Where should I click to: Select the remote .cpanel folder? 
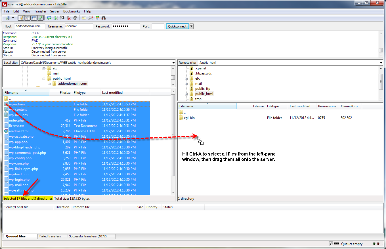click(x=201, y=68)
